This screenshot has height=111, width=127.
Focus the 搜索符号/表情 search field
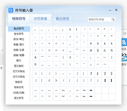pos(100,20)
